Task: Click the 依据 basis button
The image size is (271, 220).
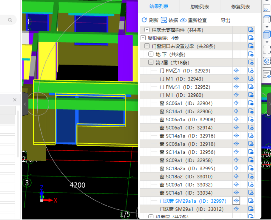Action: [169, 20]
